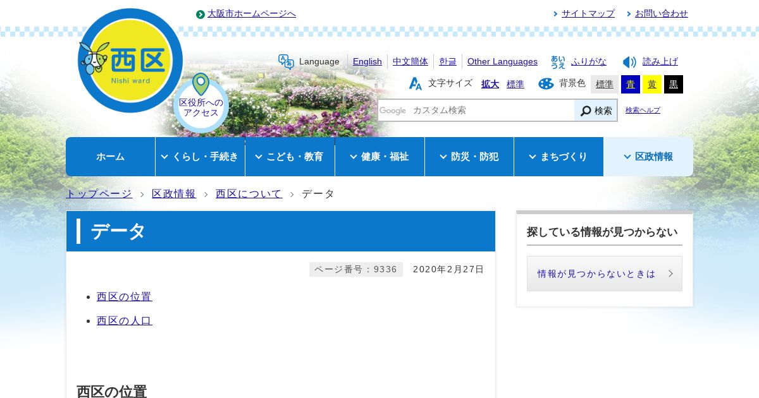Open 大阪市ホームページへ link

click(x=252, y=14)
